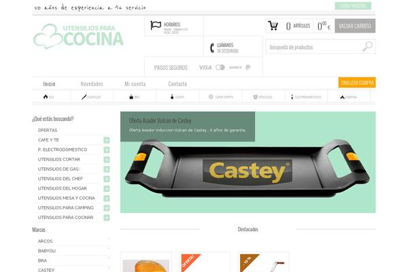Open the Cuchillos category with knife icon
The width and height of the screenshot is (408, 272).
pyautogui.click(x=91, y=97)
